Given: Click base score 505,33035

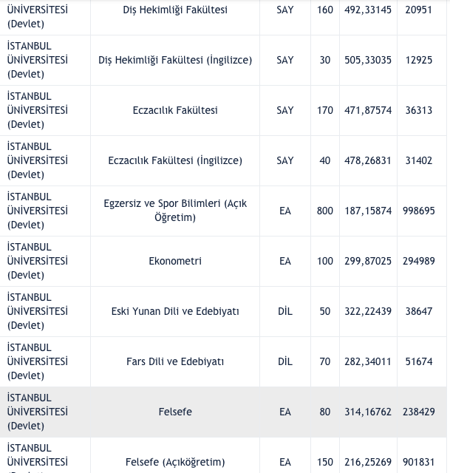Looking at the screenshot, I should point(368,60).
